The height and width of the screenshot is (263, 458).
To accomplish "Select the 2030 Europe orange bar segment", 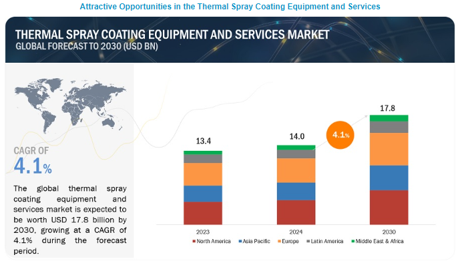I will 389,149.
